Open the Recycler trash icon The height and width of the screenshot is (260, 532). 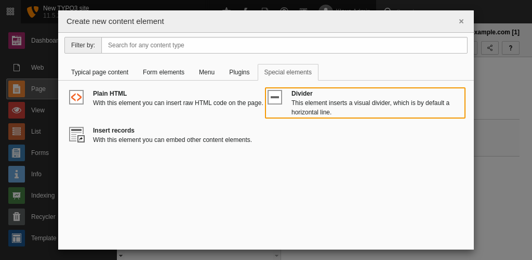coord(17,217)
